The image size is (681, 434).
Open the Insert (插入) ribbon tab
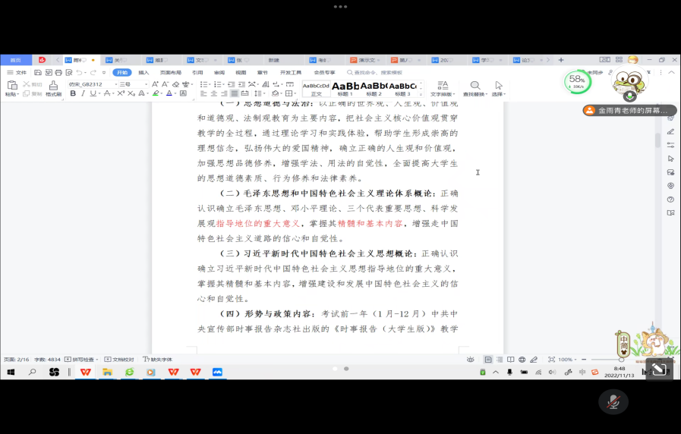(143, 72)
